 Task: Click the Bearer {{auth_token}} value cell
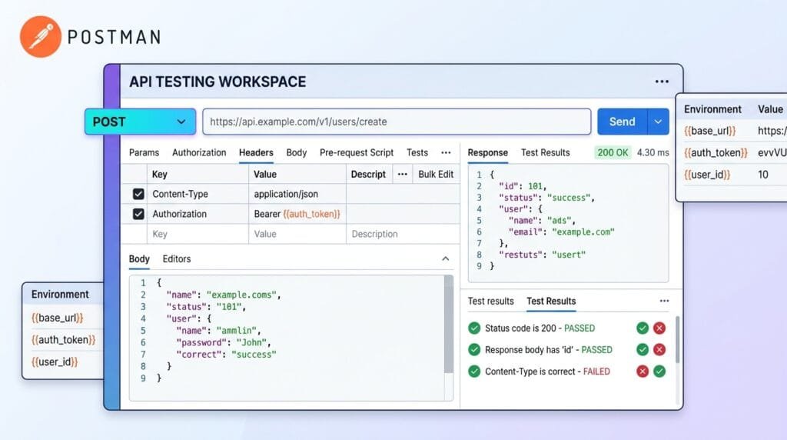[297, 214]
